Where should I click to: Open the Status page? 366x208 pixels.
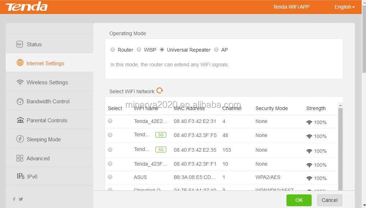[x=50, y=44]
